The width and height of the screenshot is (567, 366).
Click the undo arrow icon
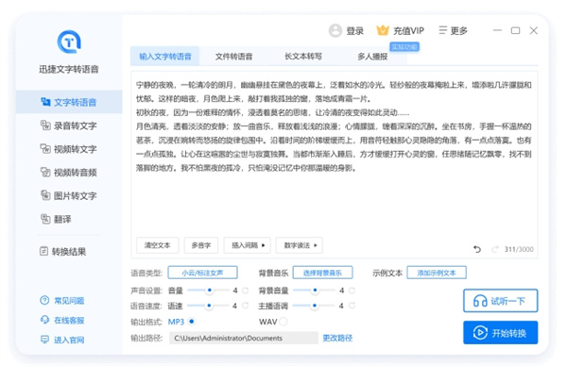[477, 249]
